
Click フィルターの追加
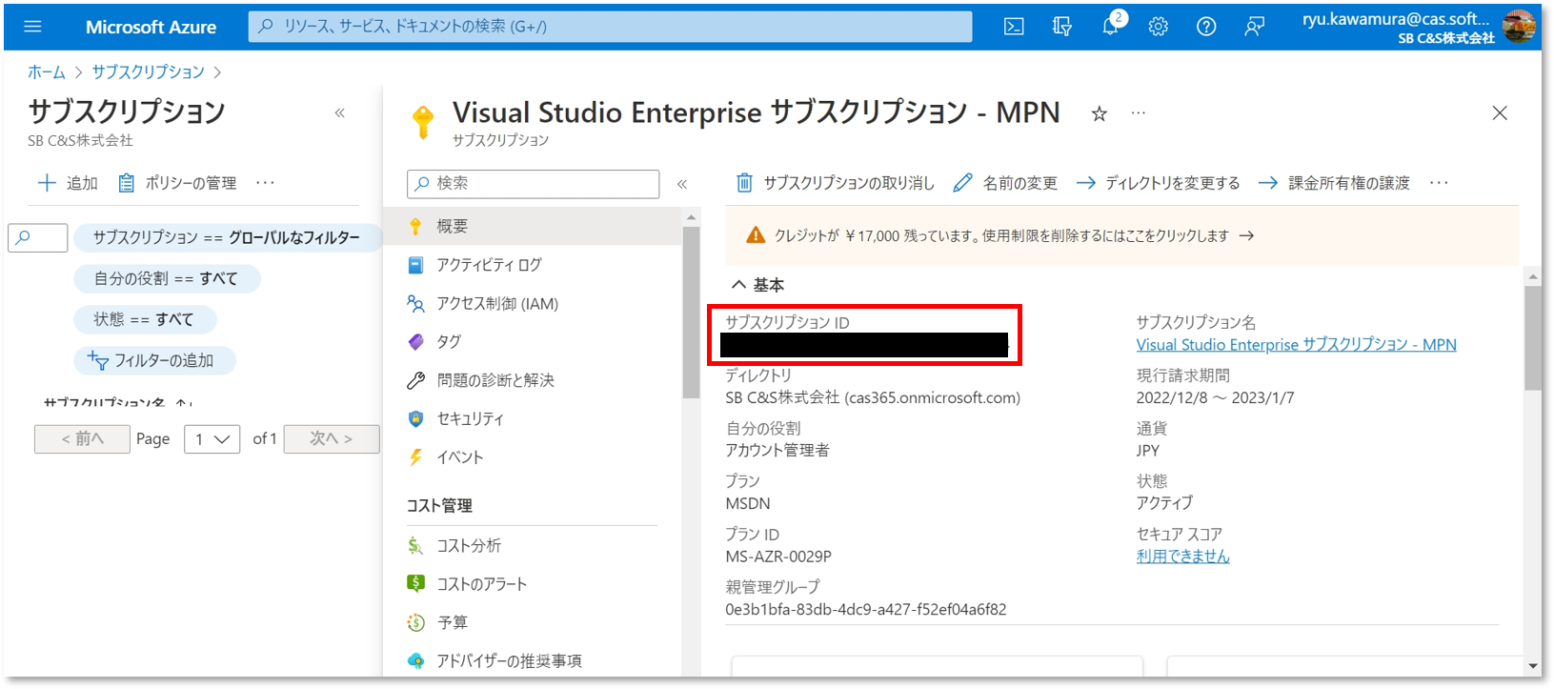(x=154, y=360)
